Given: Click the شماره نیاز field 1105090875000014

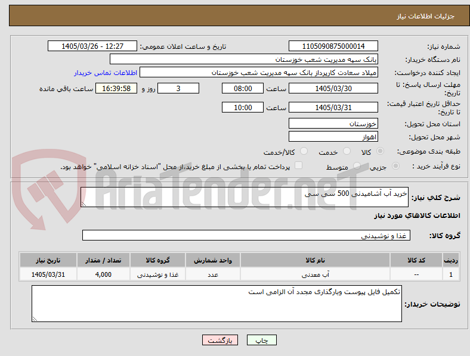Looking at the screenshot, I should click(x=333, y=46).
